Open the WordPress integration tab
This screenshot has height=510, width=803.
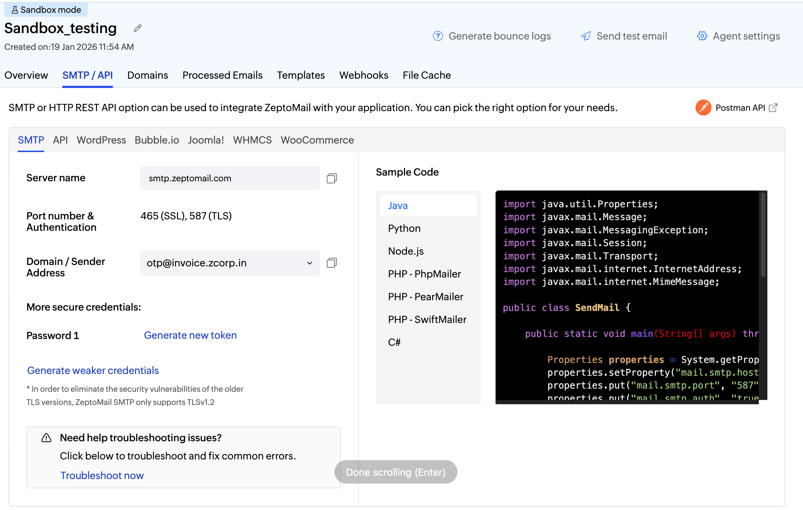click(x=101, y=140)
